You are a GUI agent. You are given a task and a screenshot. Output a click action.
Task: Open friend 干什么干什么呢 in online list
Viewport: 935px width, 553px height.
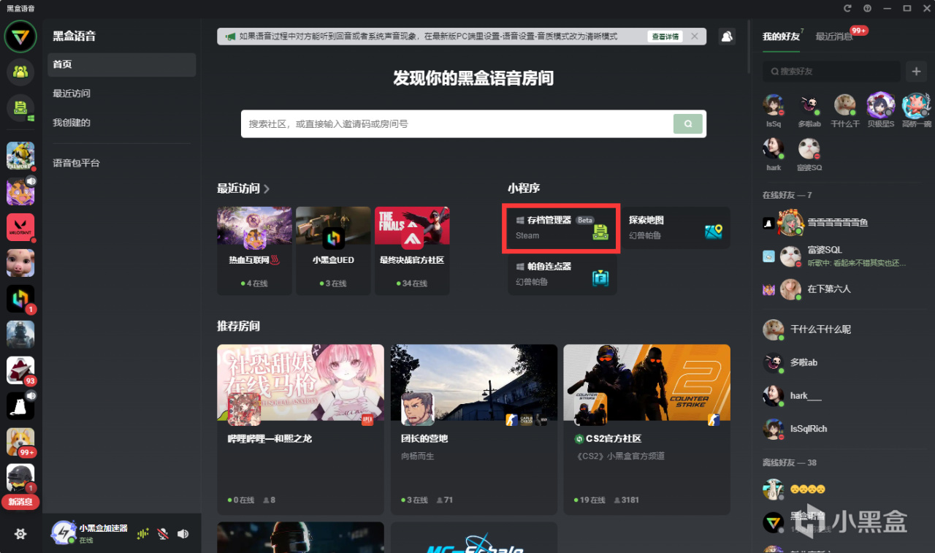coord(844,329)
